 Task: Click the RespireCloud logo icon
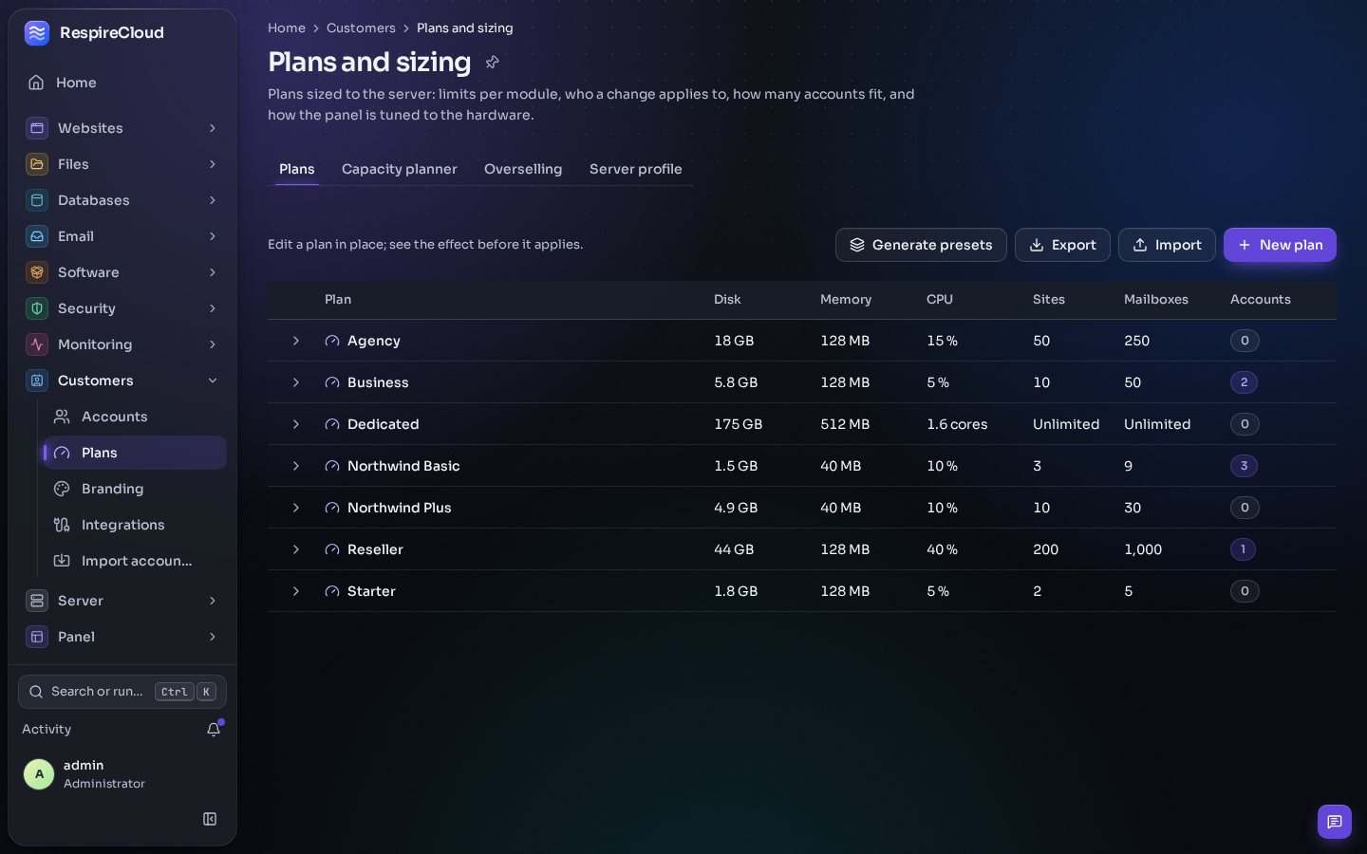37,33
